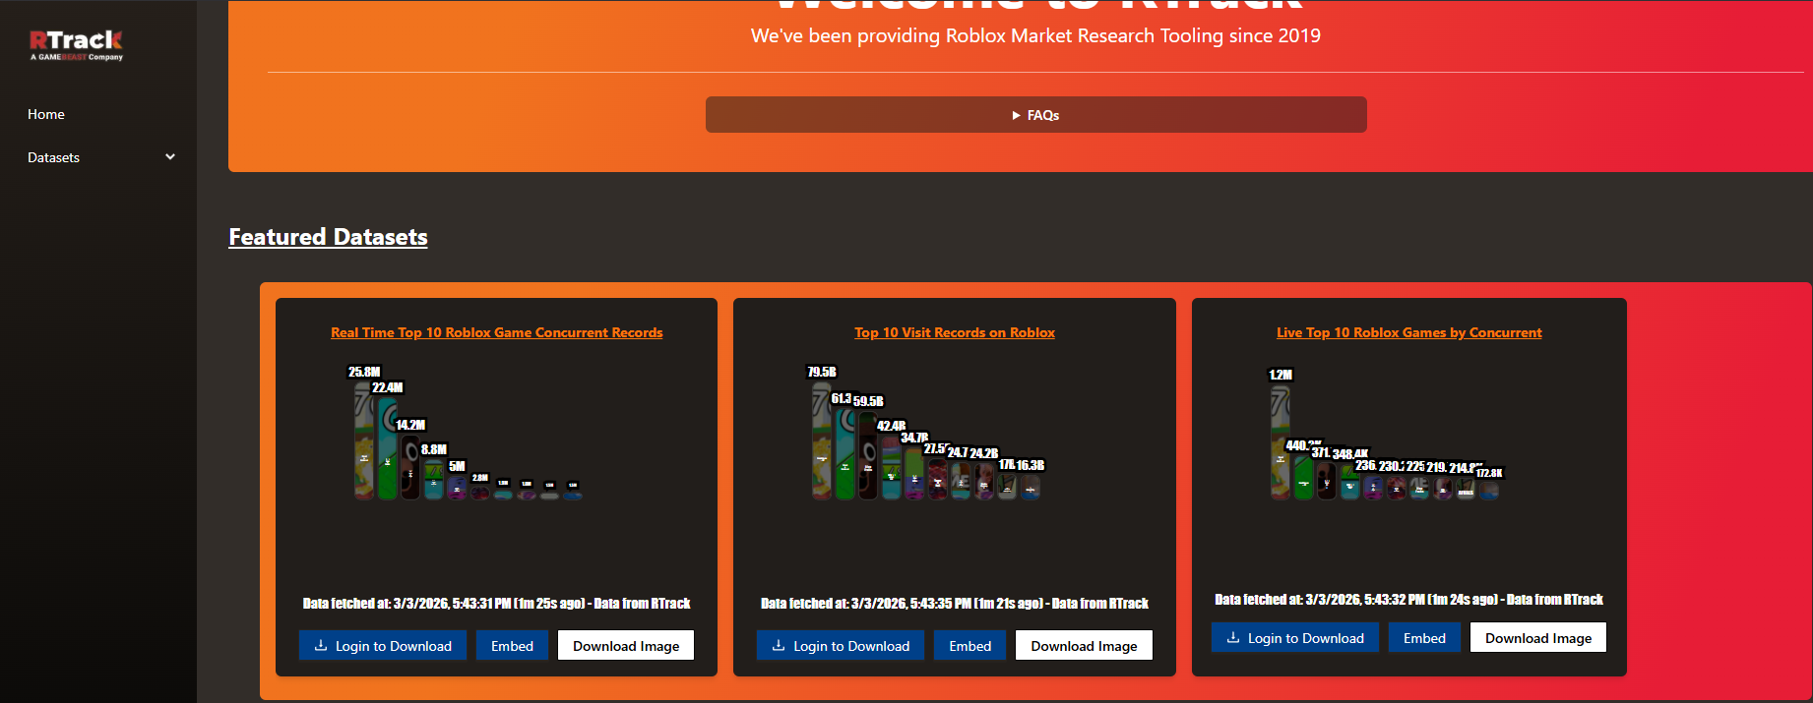Click the 59.5B bar in Visit Records chart

[x=868, y=455]
